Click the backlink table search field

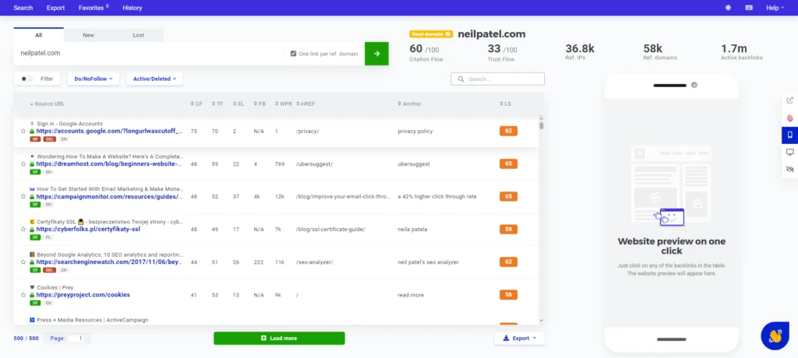[x=503, y=79]
